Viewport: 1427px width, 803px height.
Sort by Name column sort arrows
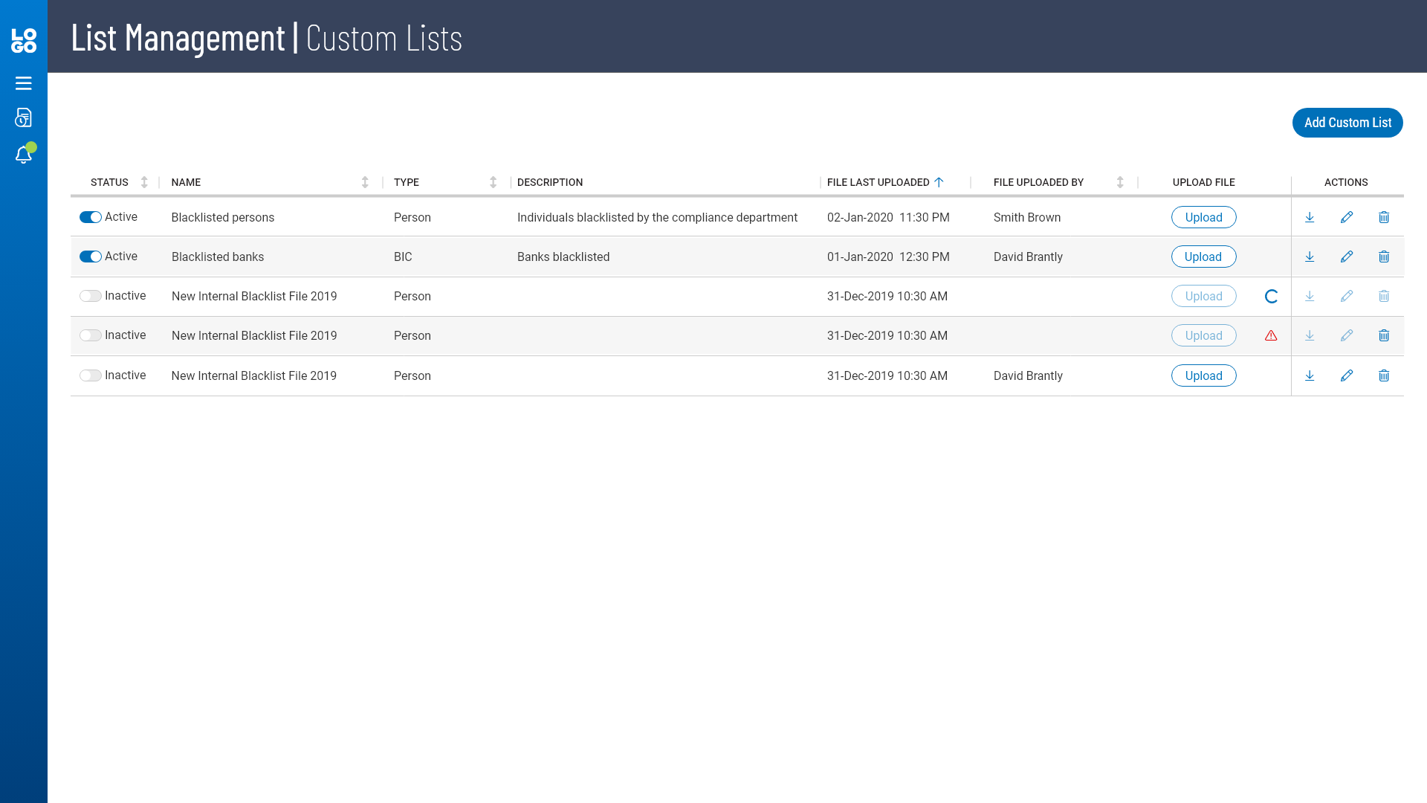click(x=365, y=182)
